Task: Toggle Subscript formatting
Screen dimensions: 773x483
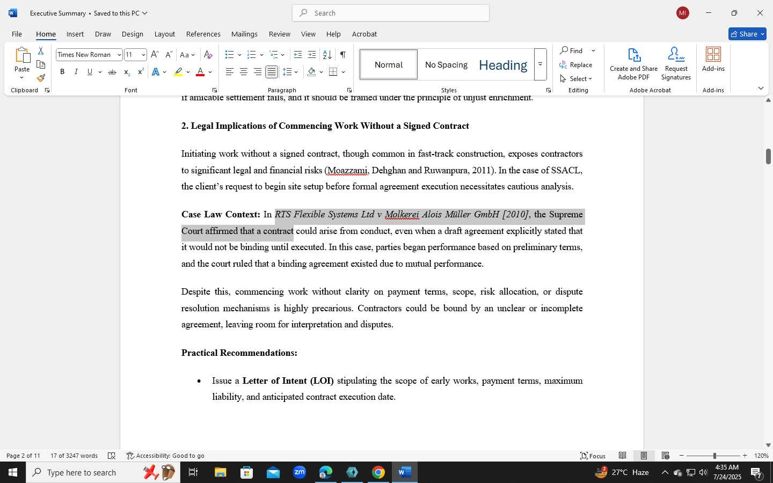Action: point(127,72)
